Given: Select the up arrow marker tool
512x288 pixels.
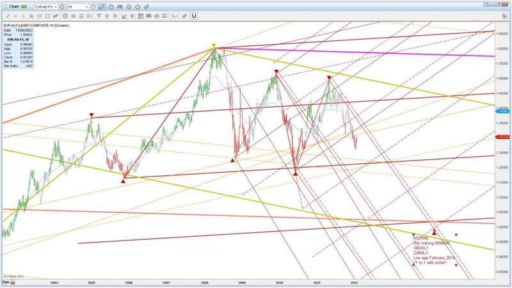Looking at the screenshot, I should coord(107,16).
